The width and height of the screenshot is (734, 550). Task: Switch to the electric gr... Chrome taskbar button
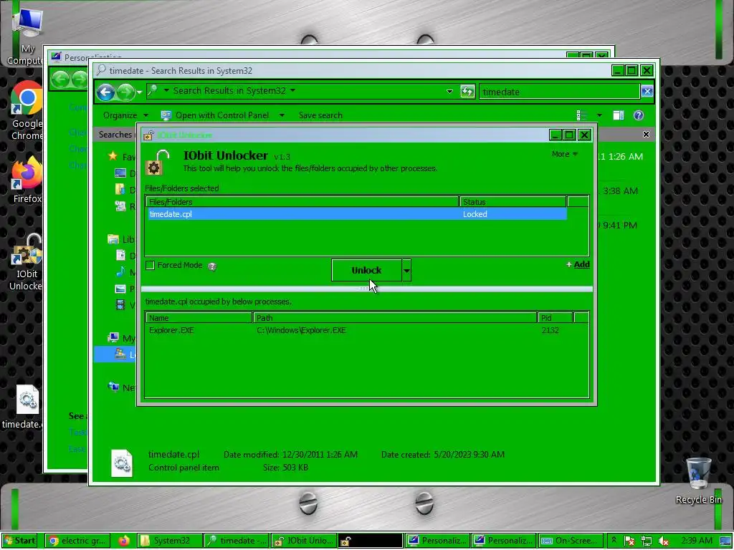point(77,541)
